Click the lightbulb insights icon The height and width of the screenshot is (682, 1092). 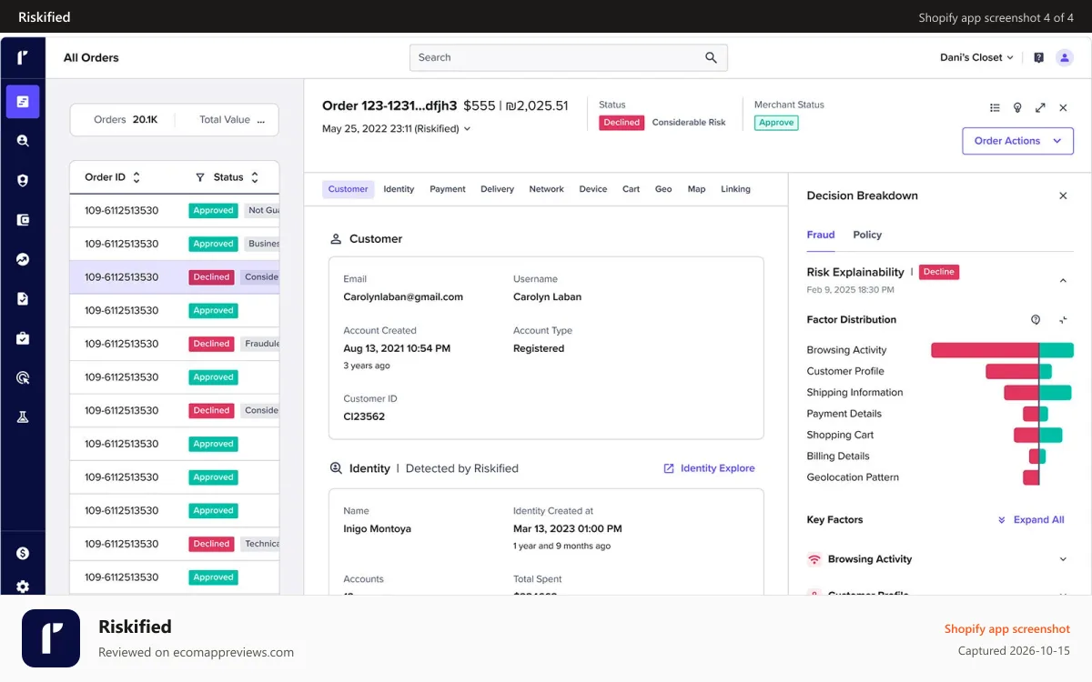tap(1017, 107)
